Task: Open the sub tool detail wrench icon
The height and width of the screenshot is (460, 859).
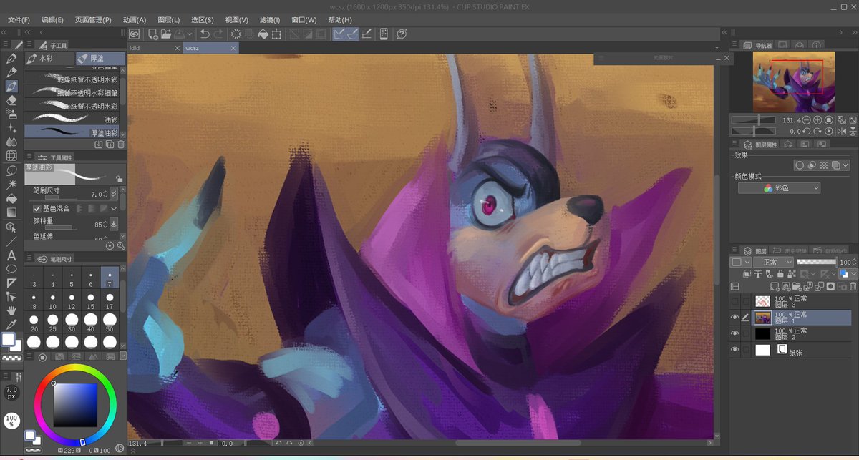Action: coord(120,245)
